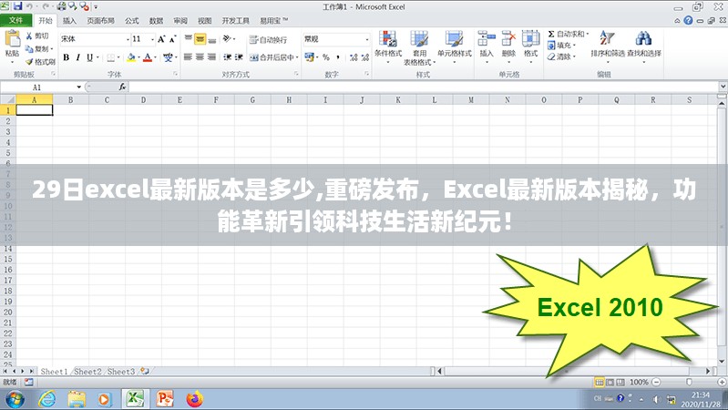The width and height of the screenshot is (728, 410).
Task: Expand the number format dropdown (常规)
Action: pyautogui.click(x=366, y=39)
